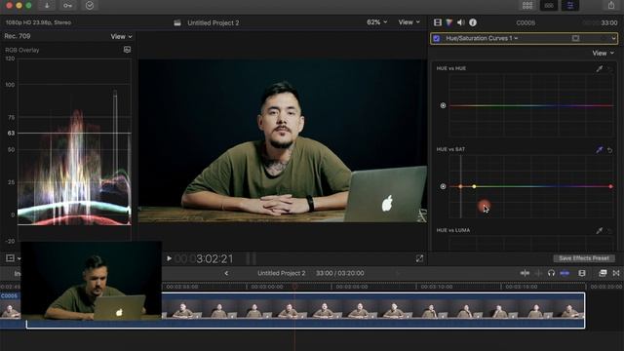This screenshot has width=624, height=351.
Task: Switch to the Video inspector tab
Action: pyautogui.click(x=438, y=22)
